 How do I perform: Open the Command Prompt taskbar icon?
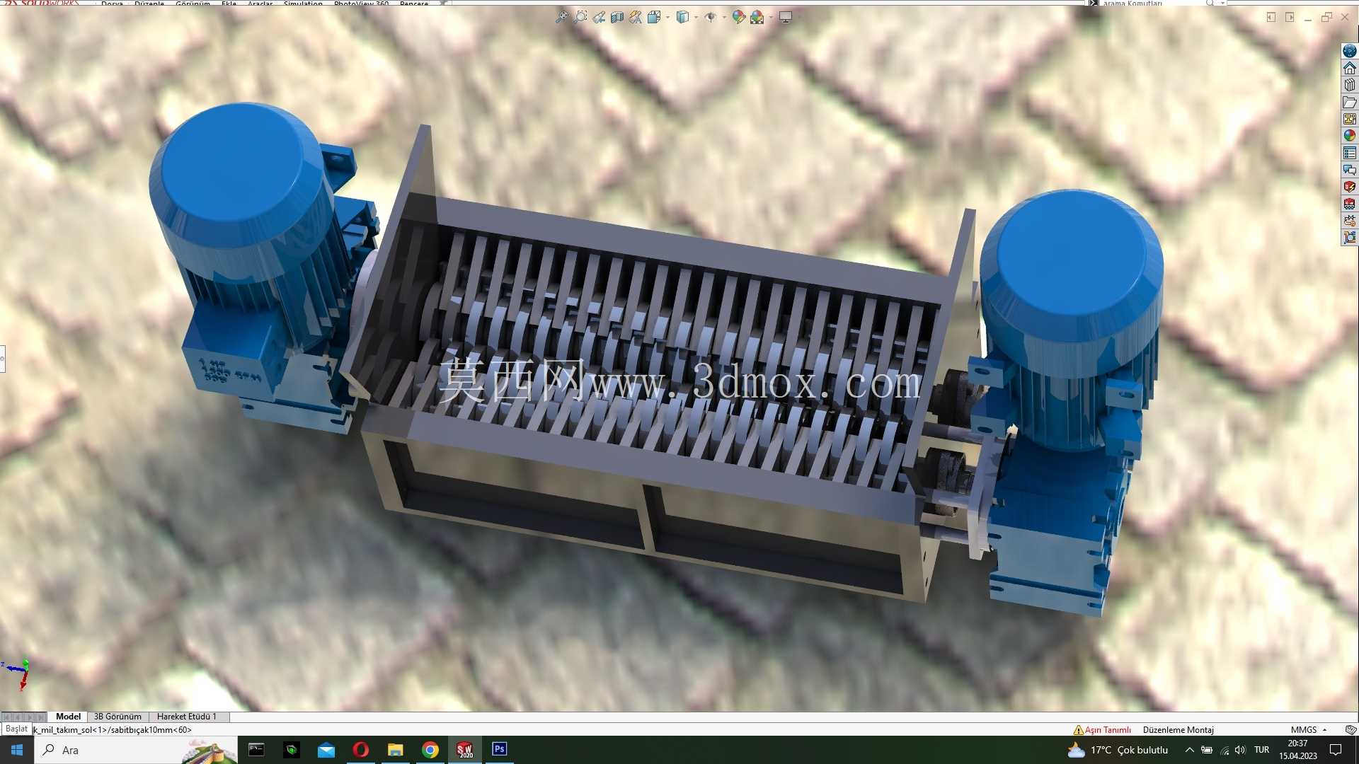pyautogui.click(x=256, y=750)
